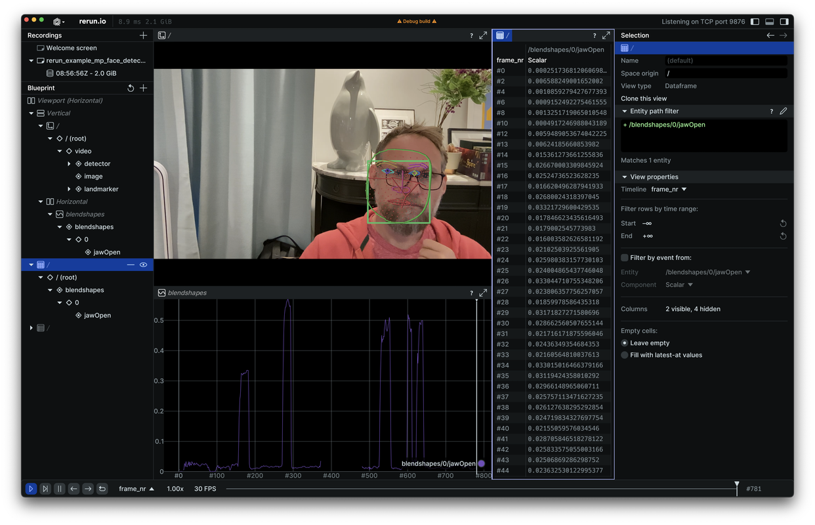Step forward one frame

pos(88,489)
